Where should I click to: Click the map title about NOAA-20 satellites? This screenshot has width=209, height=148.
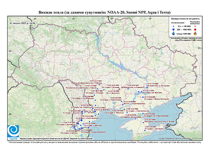coord(104,12)
